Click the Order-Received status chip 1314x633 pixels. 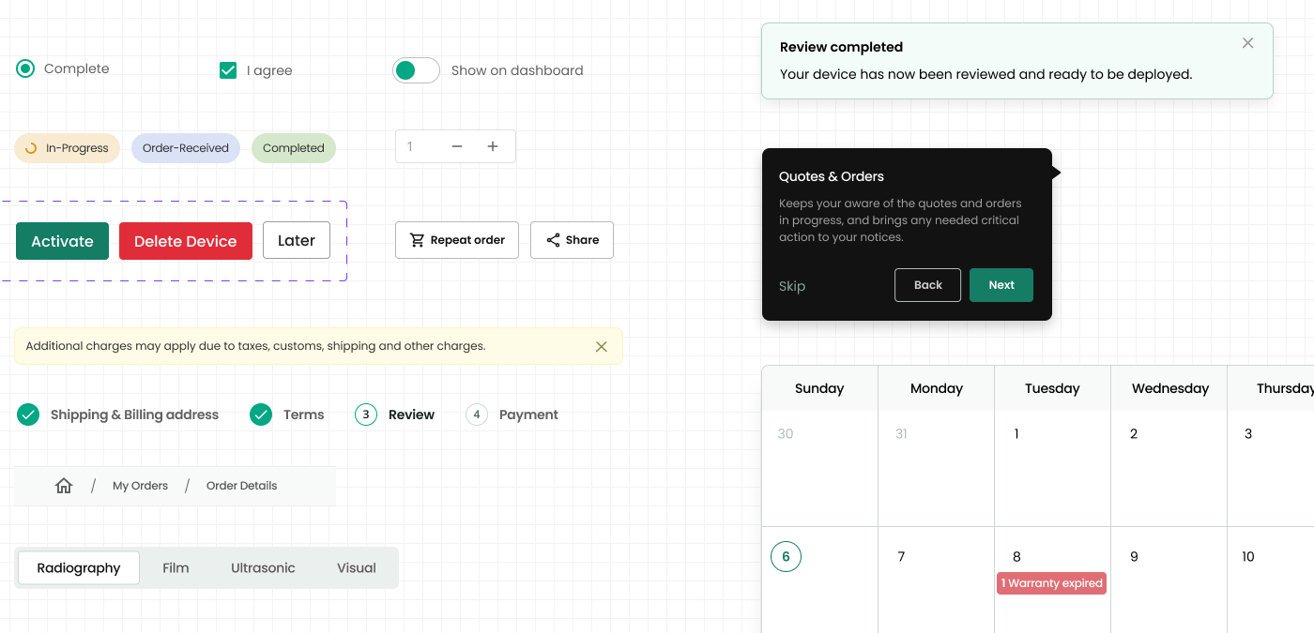[x=186, y=148]
